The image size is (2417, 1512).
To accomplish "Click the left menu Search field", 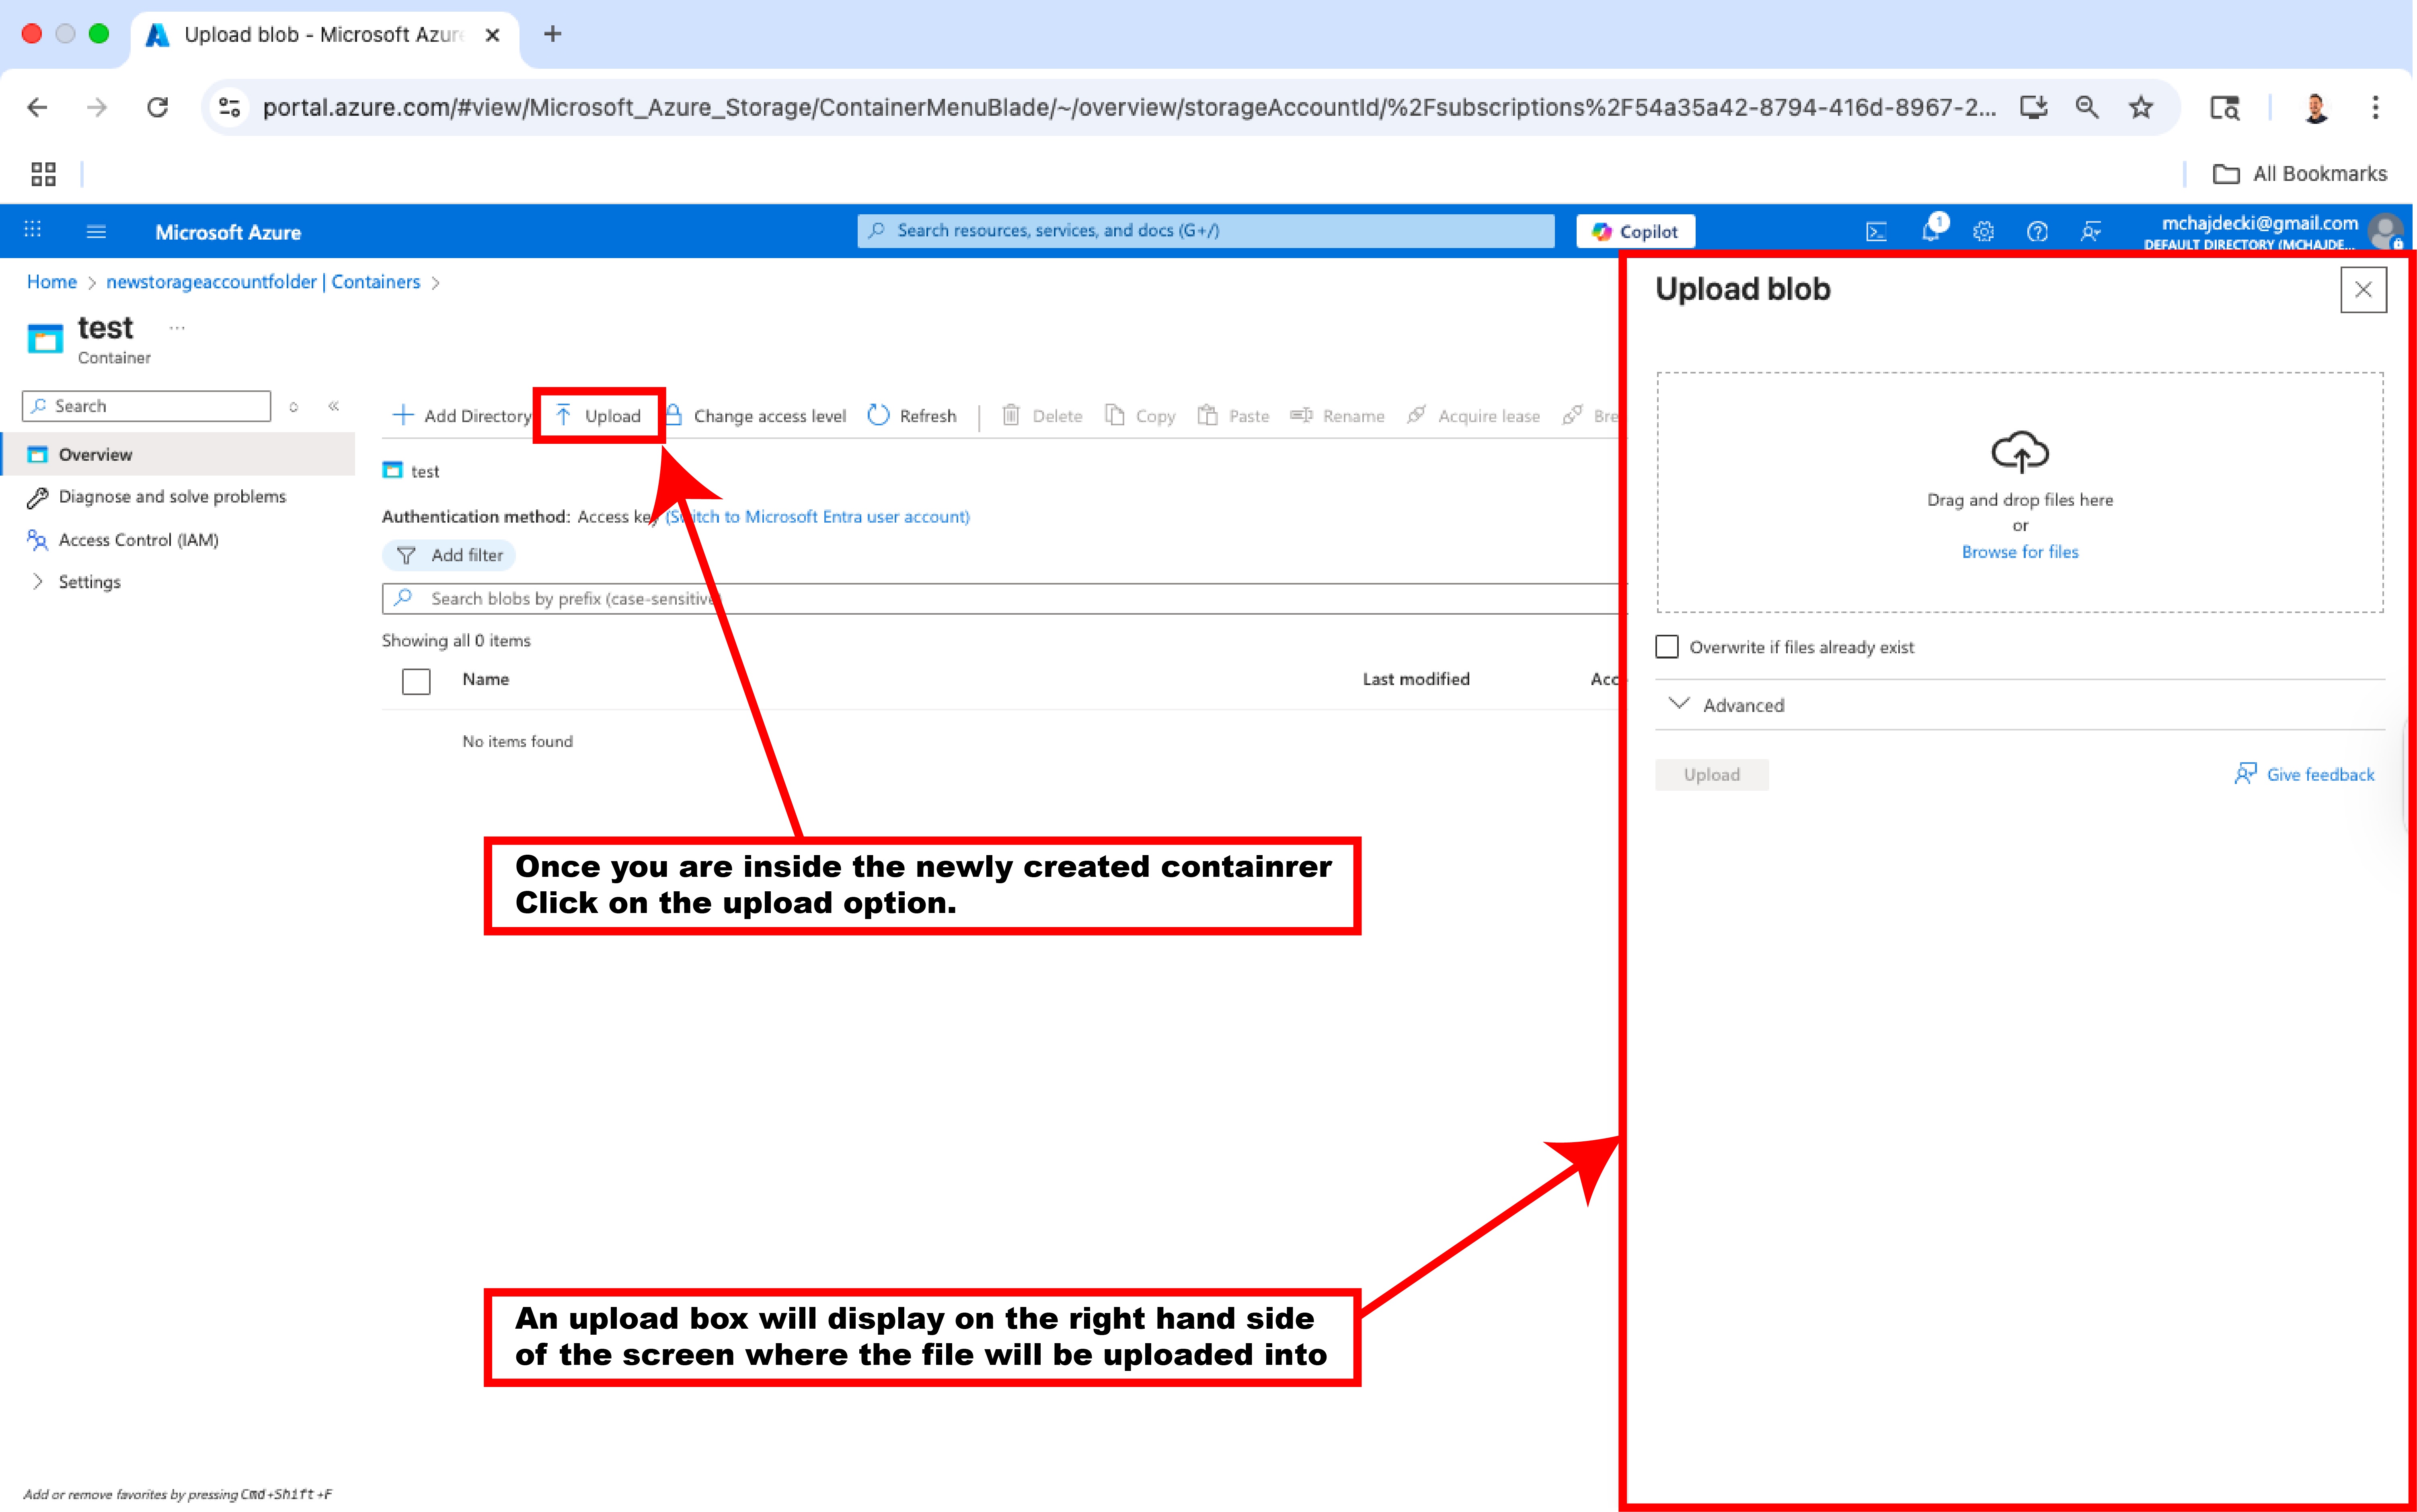I will click(146, 406).
